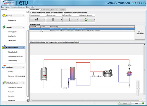Open the Datei menu
Viewport: 147px width, 106px height.
coord(3,7)
